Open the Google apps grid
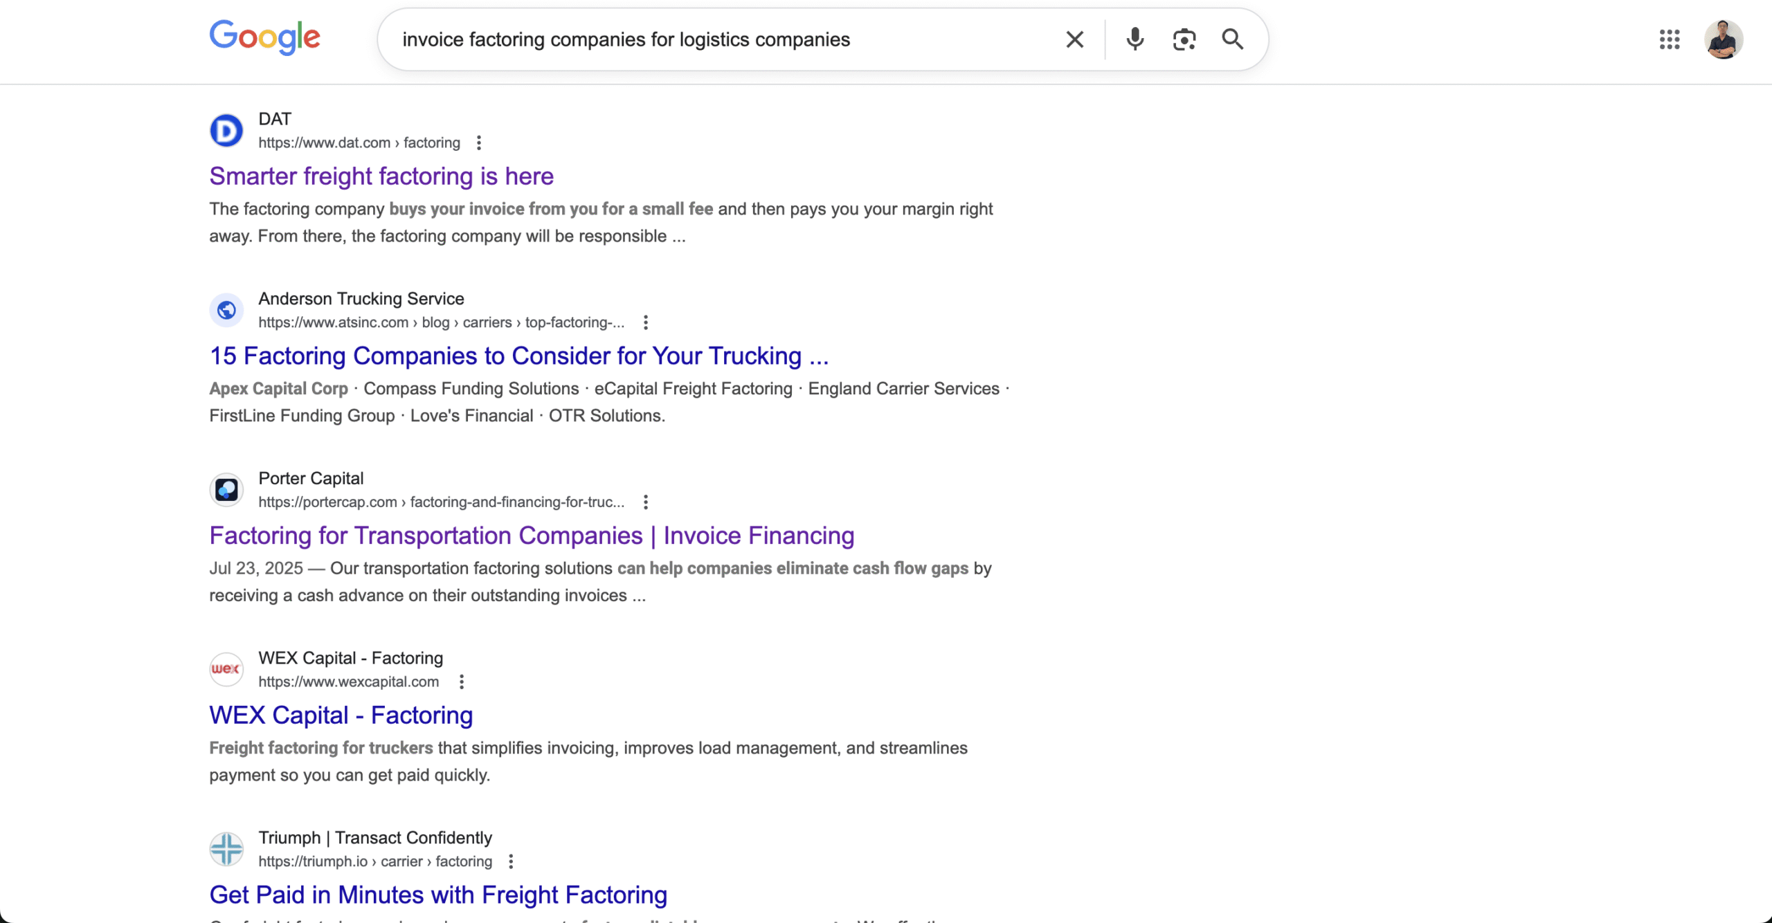Viewport: 1772px width, 923px height. tap(1669, 39)
